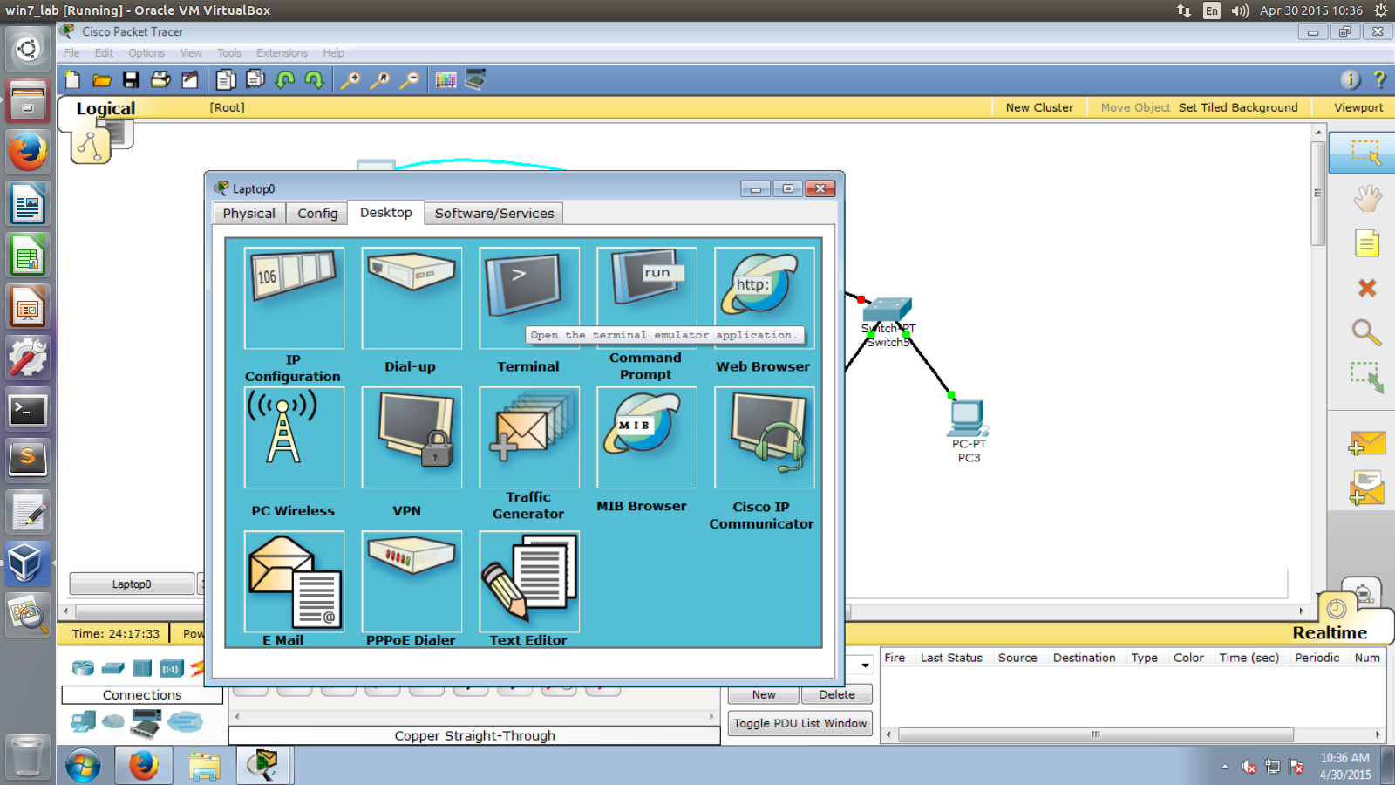Zoom out with the minus magnifier
Viewport: 1395px width, 785px height.
[x=409, y=80]
